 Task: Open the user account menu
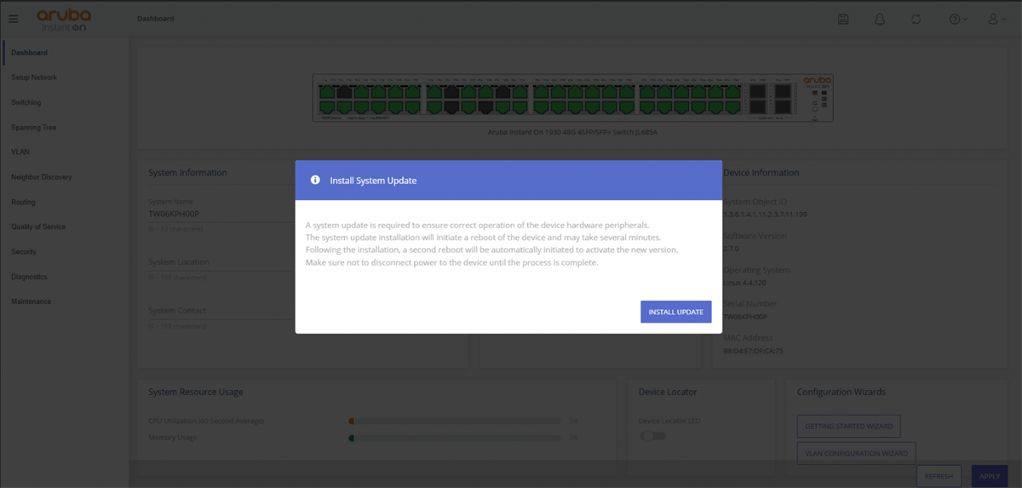click(997, 19)
